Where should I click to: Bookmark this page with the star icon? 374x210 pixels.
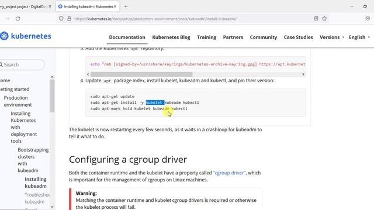(324, 19)
